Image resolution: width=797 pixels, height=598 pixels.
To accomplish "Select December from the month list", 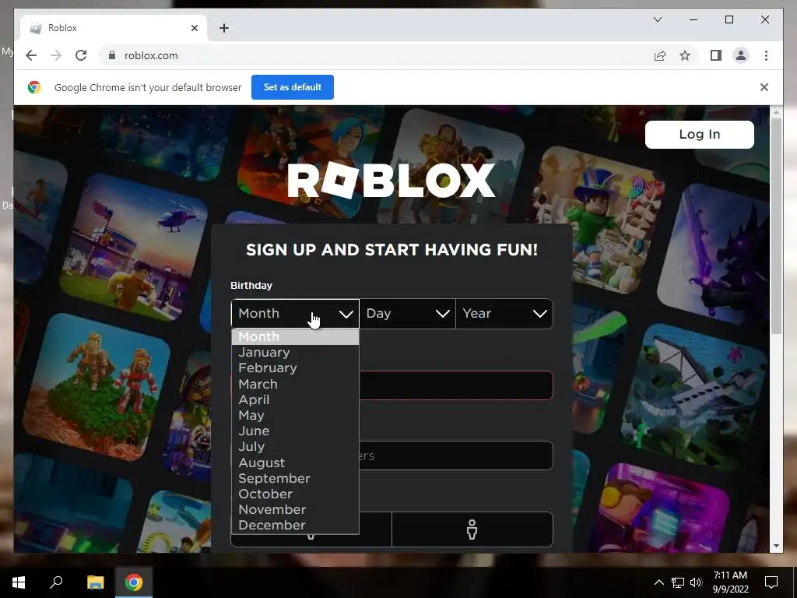I will [x=295, y=526].
